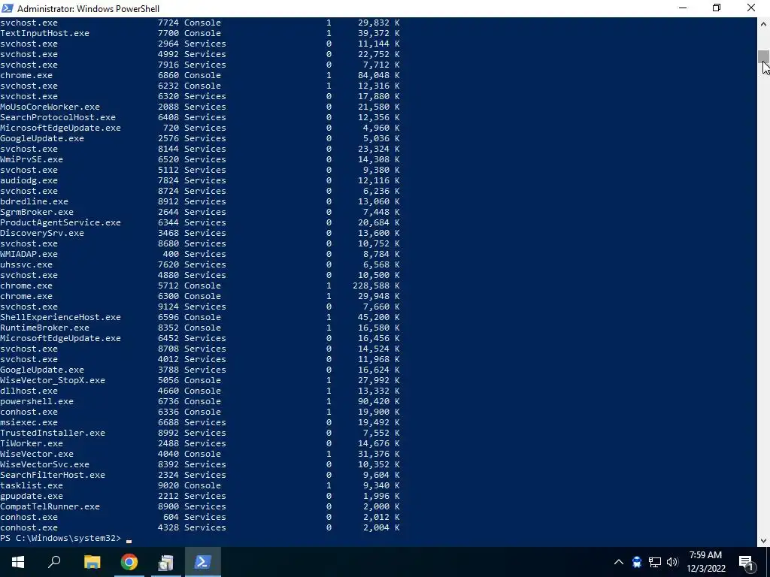Click memory value 228,588 K

point(376,285)
